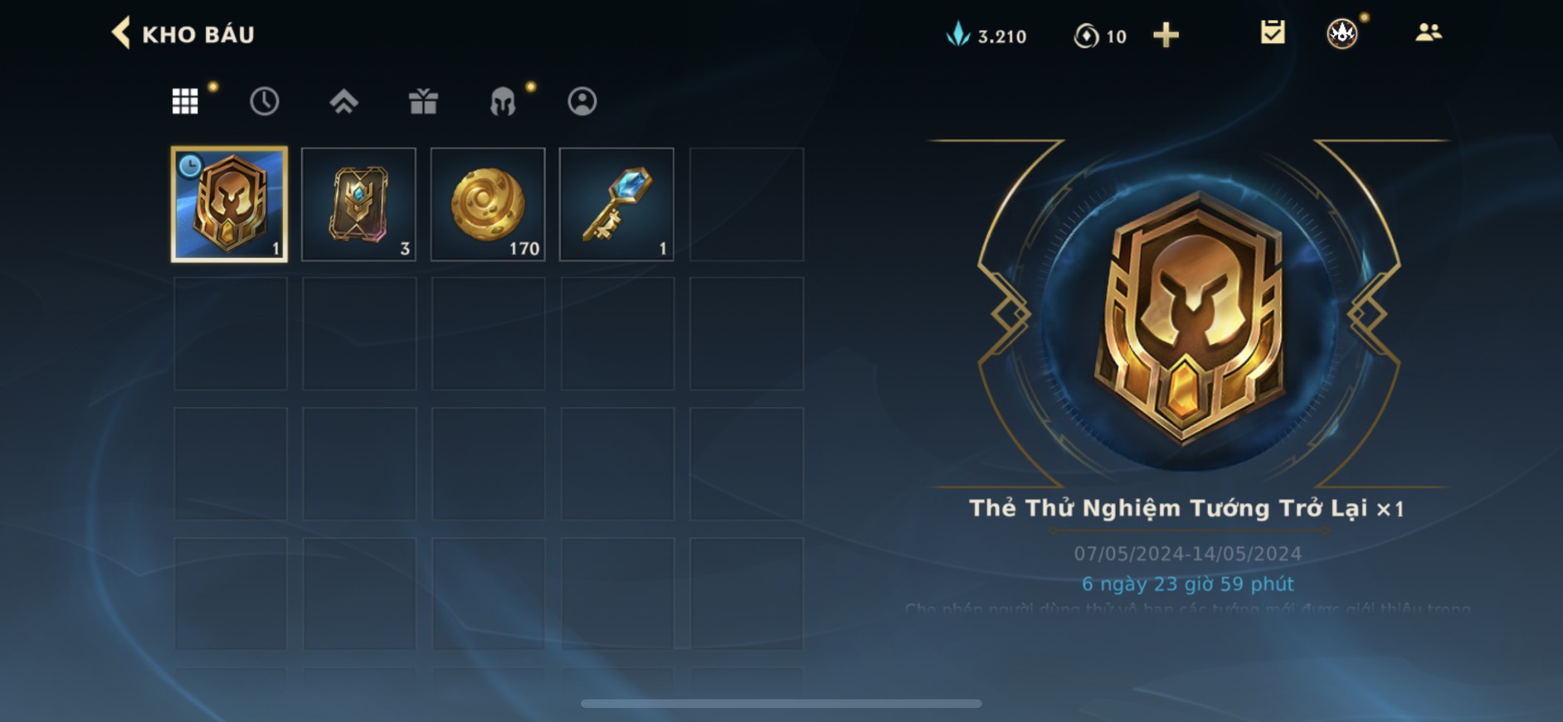Open the gift box filter tab
This screenshot has height=722, width=1563.
[x=423, y=101]
